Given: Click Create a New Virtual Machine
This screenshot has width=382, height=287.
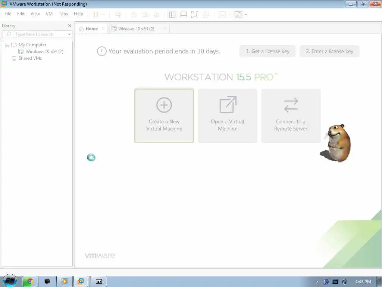Looking at the screenshot, I should coord(164,116).
